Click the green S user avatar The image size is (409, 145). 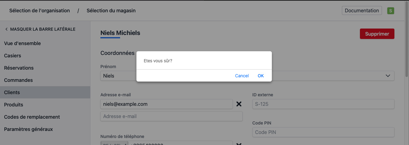pyautogui.click(x=390, y=11)
